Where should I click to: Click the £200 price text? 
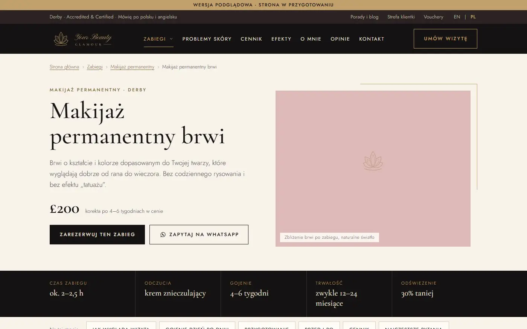click(x=64, y=209)
